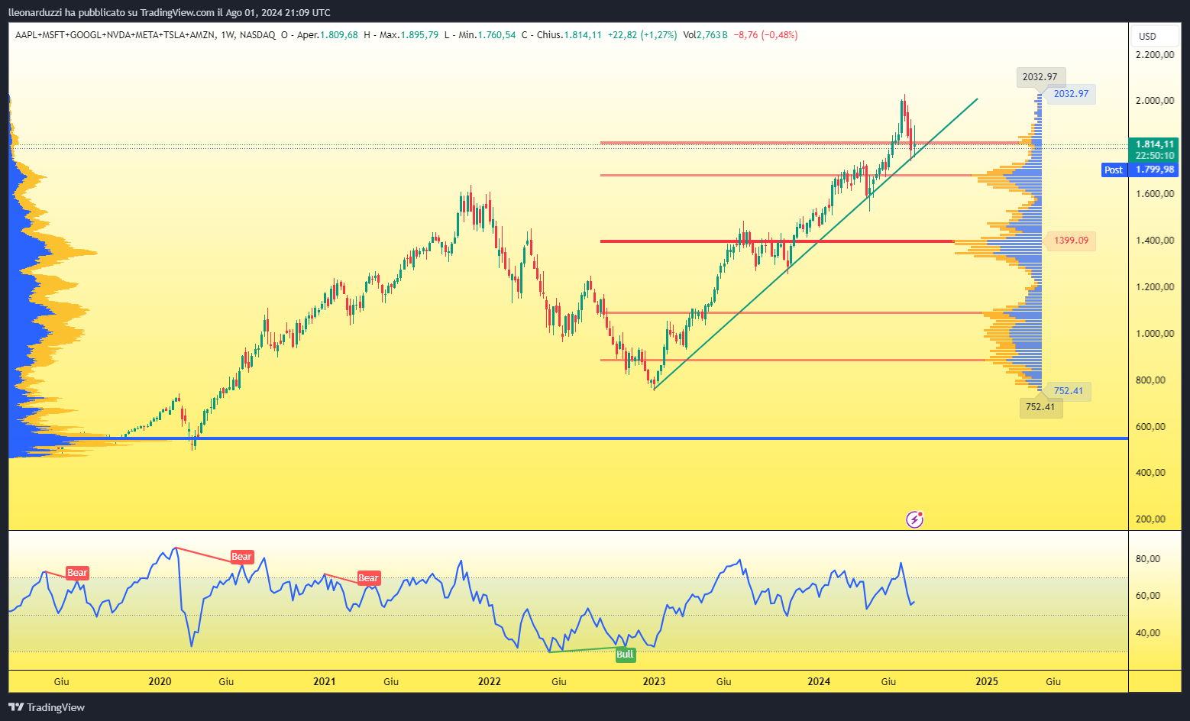Viewport: 1190px width, 721px height.
Task: Click the +22,82 (+1,27%) change value
Action: [642, 35]
